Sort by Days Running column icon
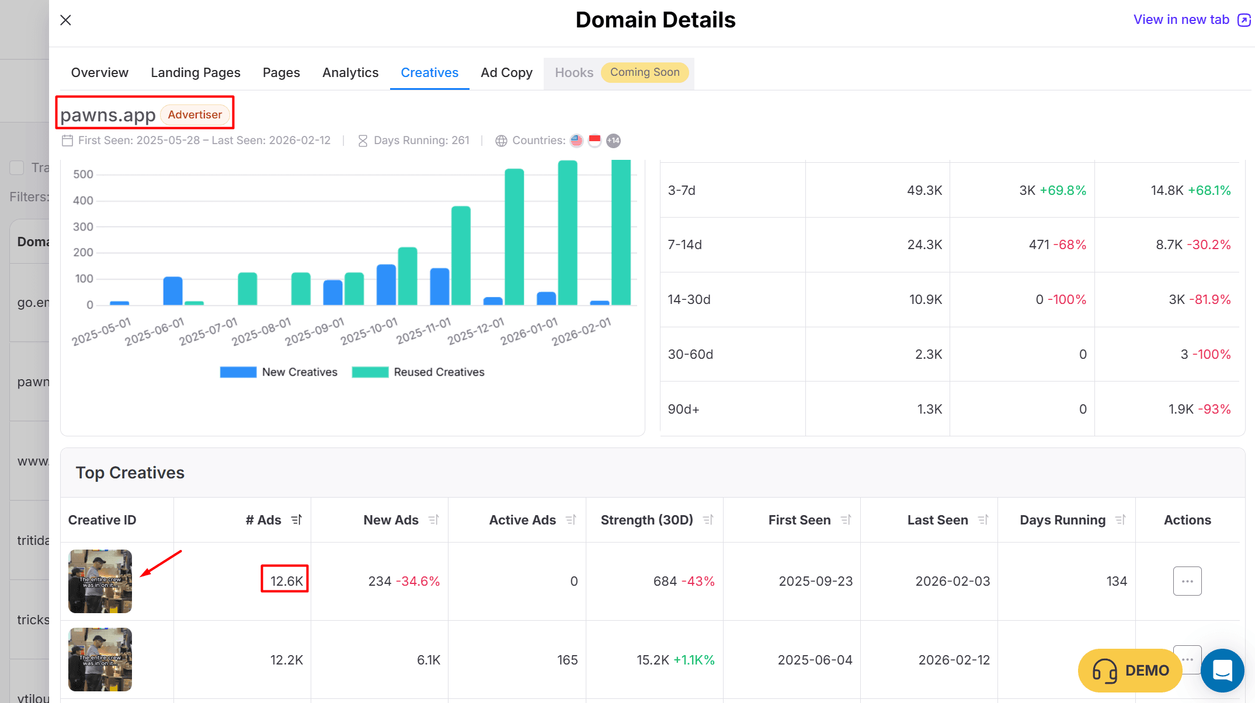 click(1120, 520)
